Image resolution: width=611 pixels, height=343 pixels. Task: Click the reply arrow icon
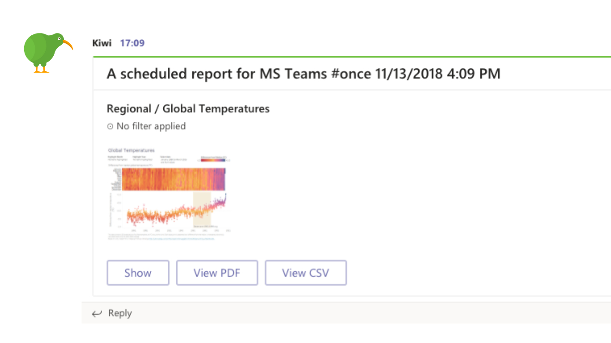97,314
